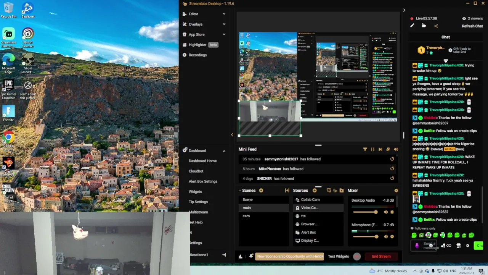Open the Mini Feed filter icon
Viewport: 488px width, 275px height.
coord(365,149)
